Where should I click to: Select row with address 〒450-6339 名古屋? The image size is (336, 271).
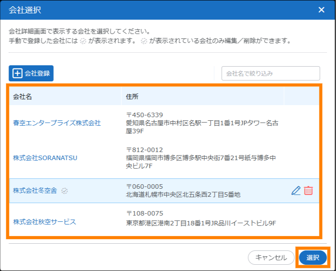(x=202, y=123)
